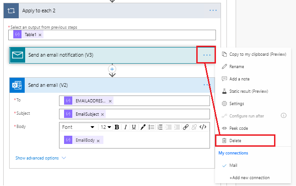Image resolution: width=296 pixels, height=186 pixels.
Task: Open the highlighter color tool
Action: tap(143, 127)
